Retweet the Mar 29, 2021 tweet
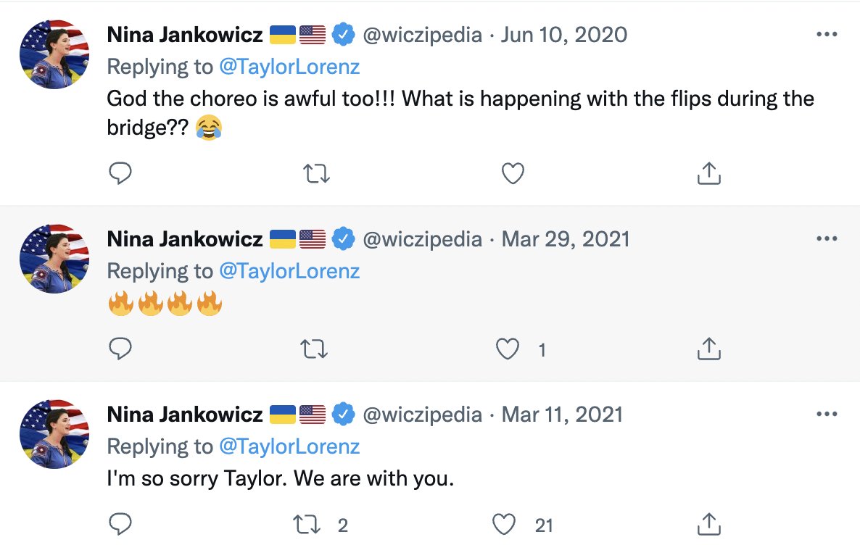 click(x=314, y=349)
